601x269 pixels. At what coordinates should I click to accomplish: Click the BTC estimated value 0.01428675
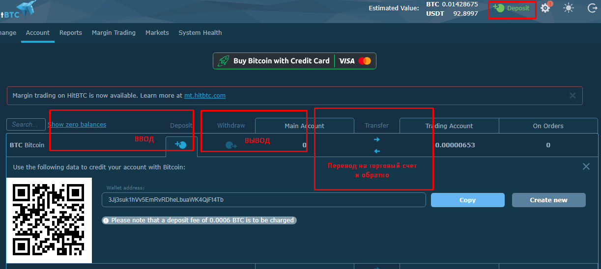460,4
